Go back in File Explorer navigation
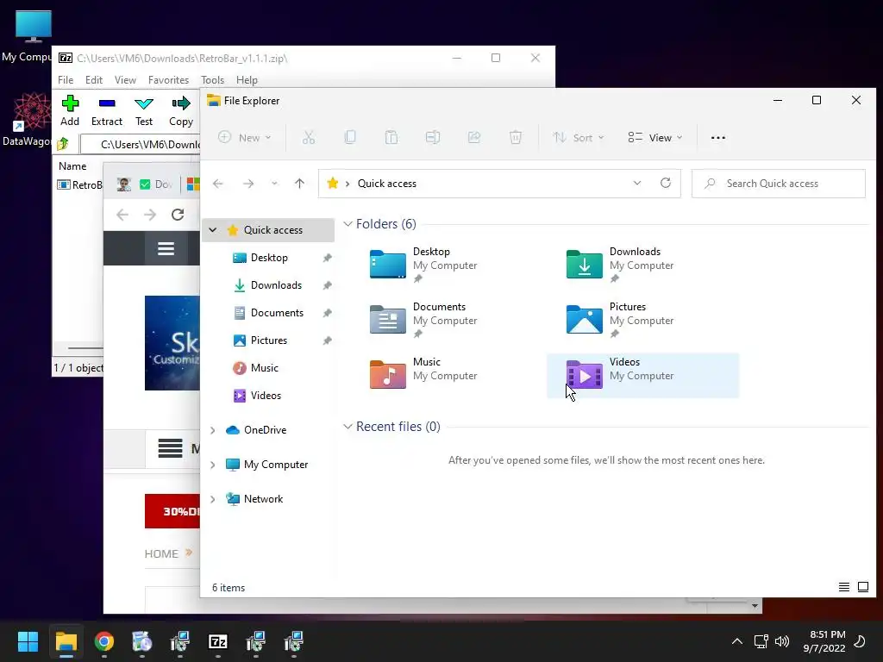 click(218, 184)
